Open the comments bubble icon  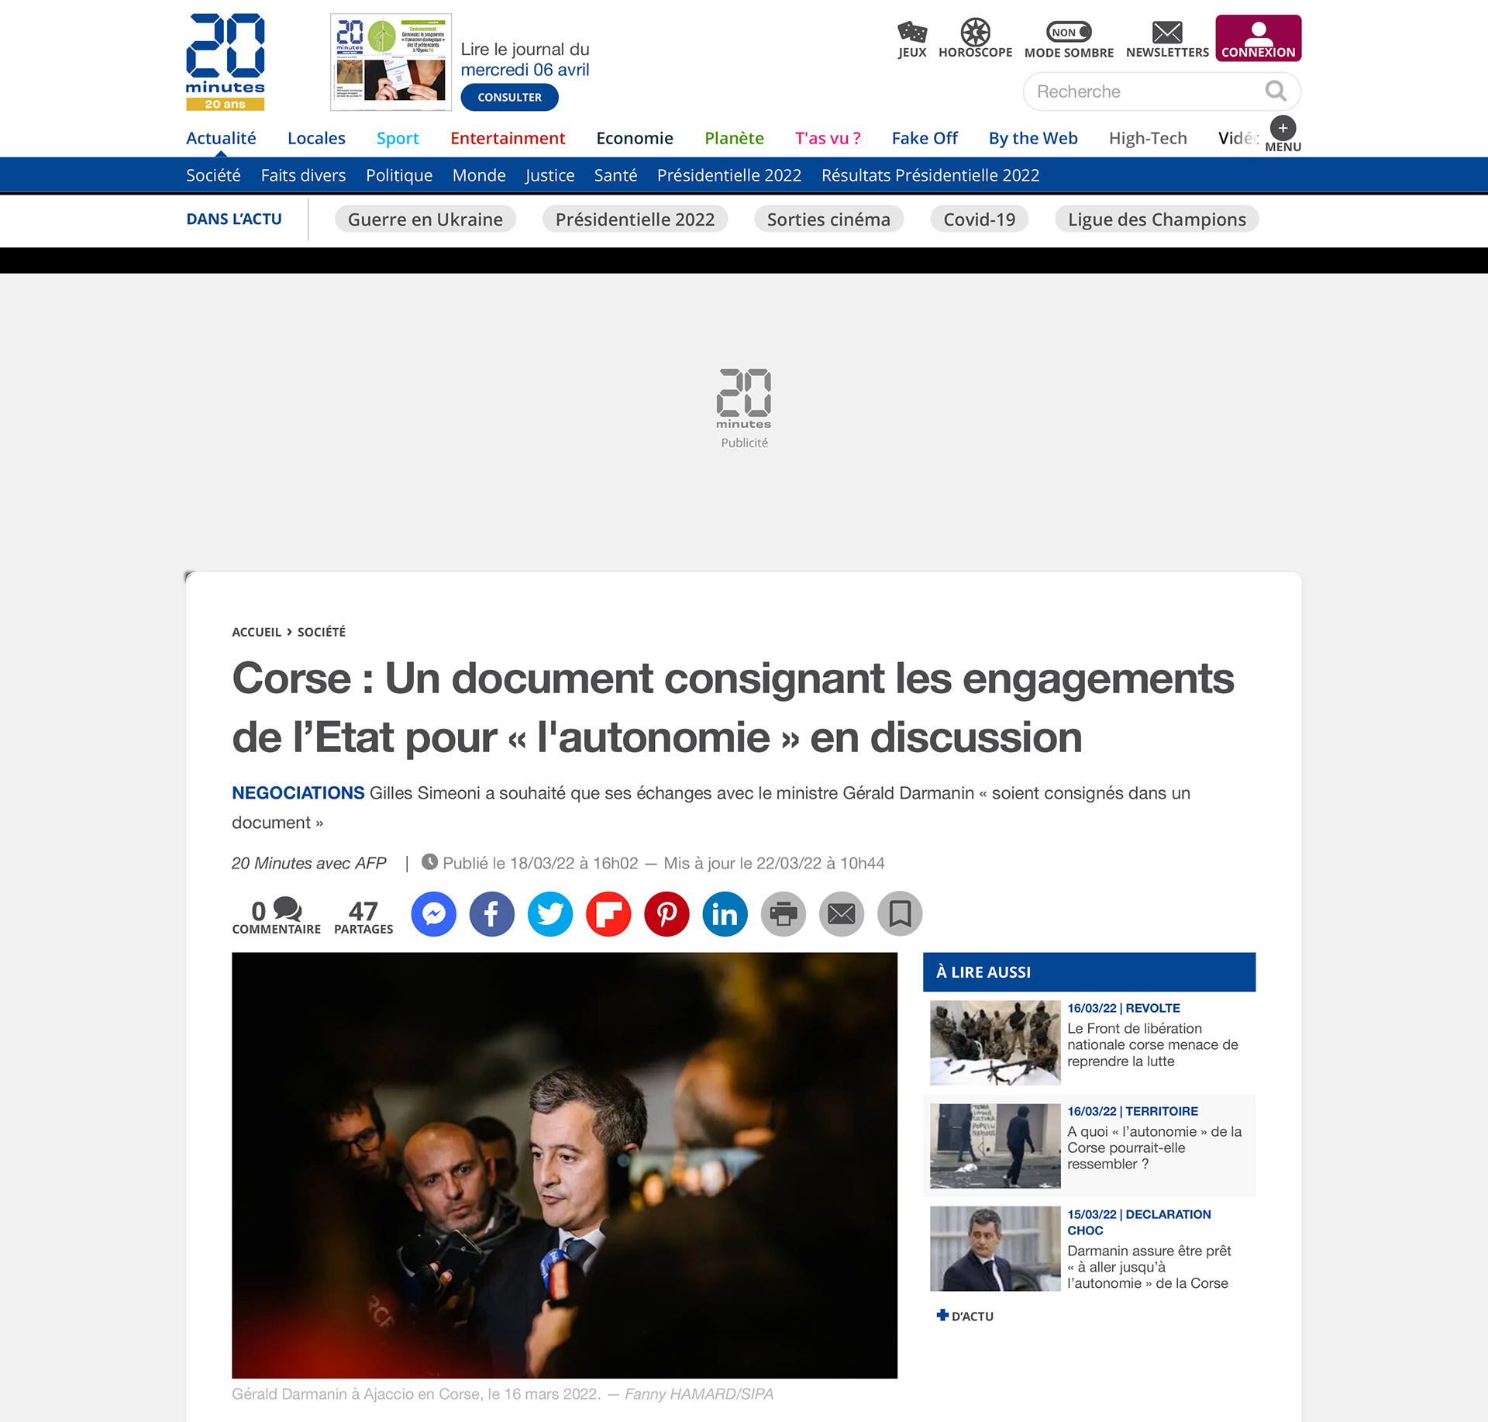click(288, 909)
